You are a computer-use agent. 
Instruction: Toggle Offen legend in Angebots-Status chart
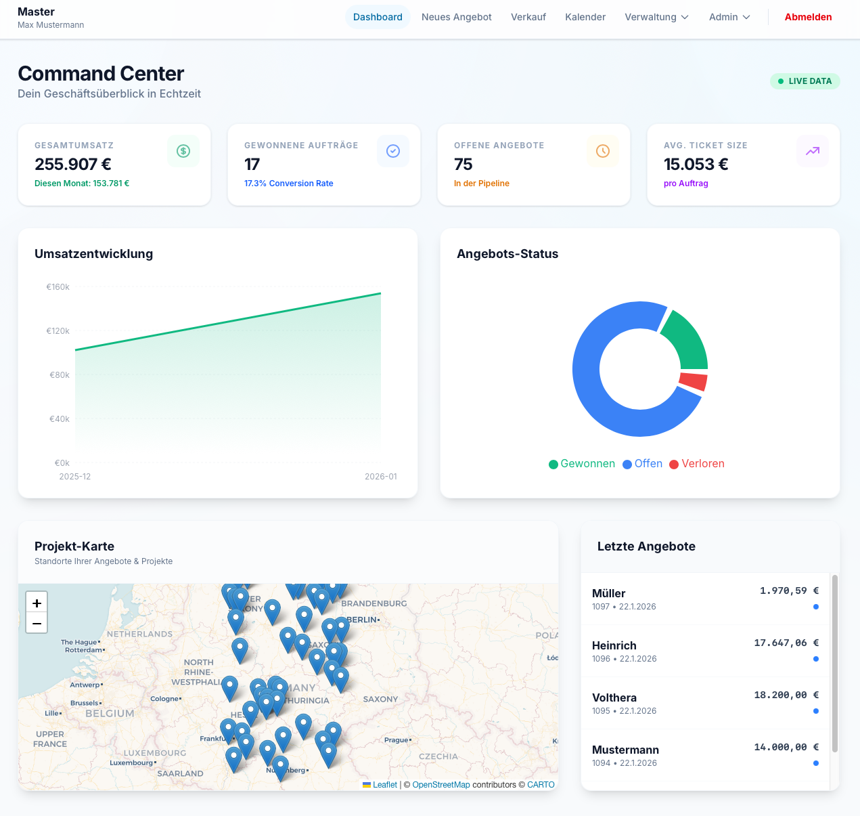click(642, 464)
